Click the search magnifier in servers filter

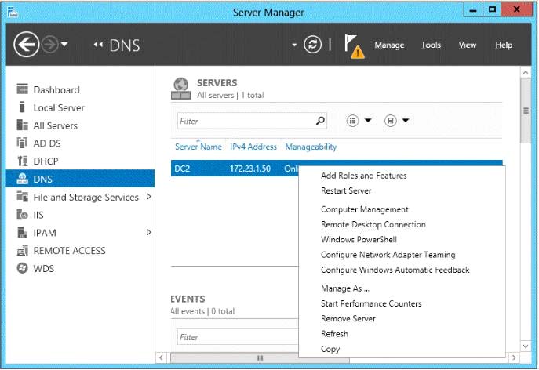coord(319,122)
